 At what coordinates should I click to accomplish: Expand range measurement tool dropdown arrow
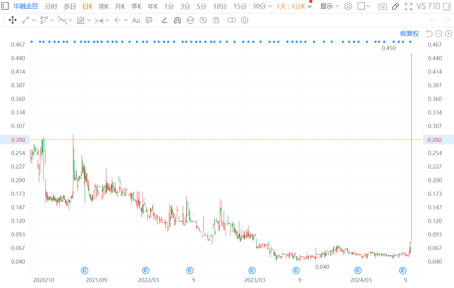tap(107, 21)
